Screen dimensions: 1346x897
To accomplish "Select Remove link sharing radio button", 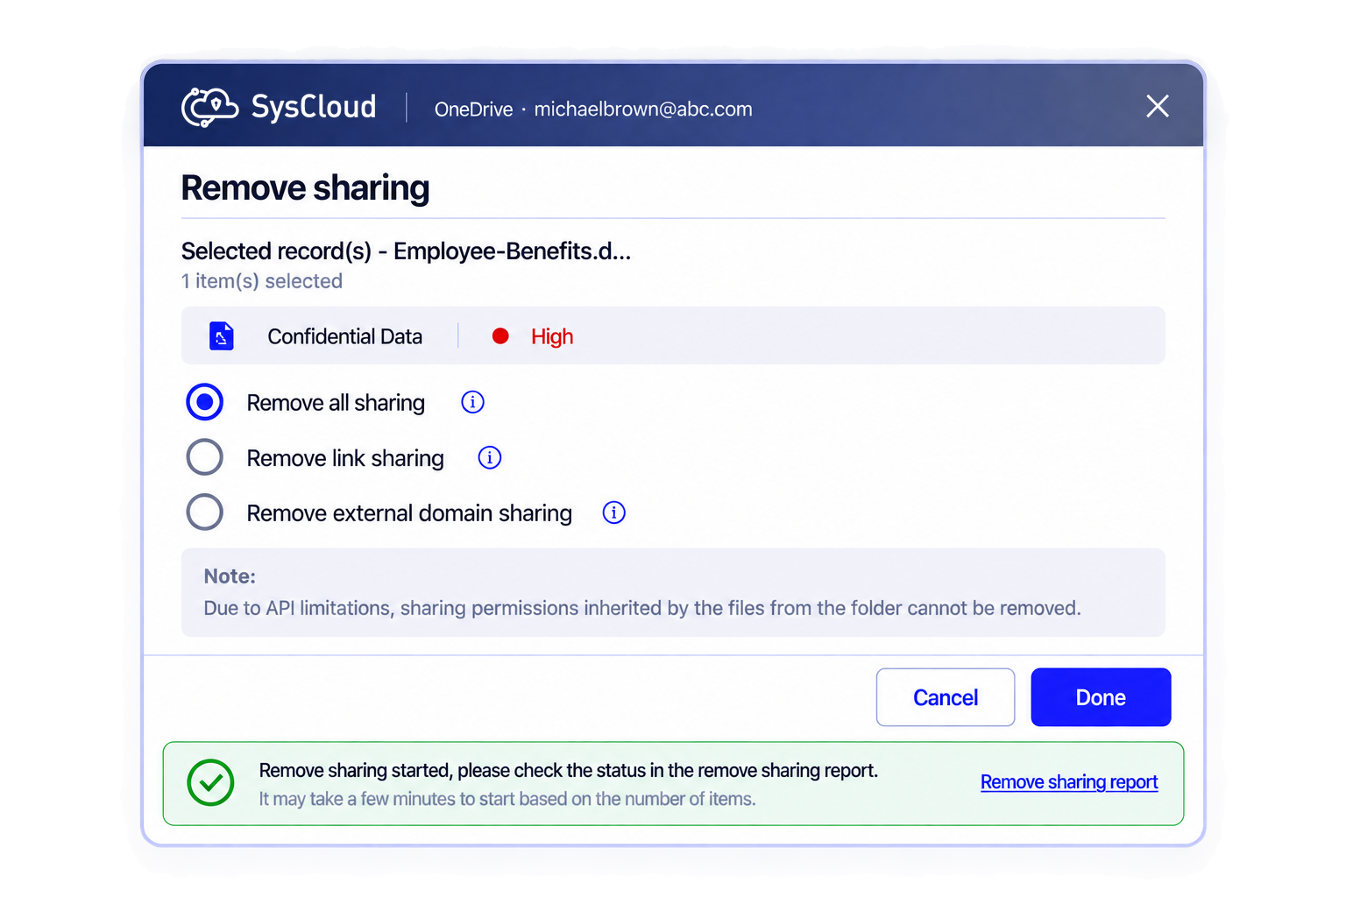I will pyautogui.click(x=205, y=457).
